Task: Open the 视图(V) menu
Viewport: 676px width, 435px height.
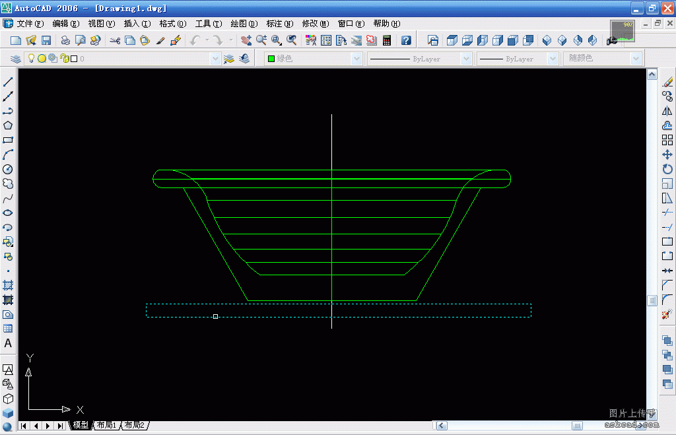Action: [x=102, y=24]
